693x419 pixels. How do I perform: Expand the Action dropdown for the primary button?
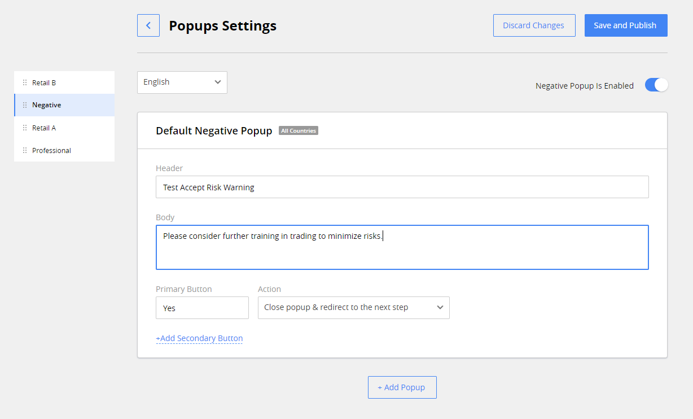pos(353,308)
